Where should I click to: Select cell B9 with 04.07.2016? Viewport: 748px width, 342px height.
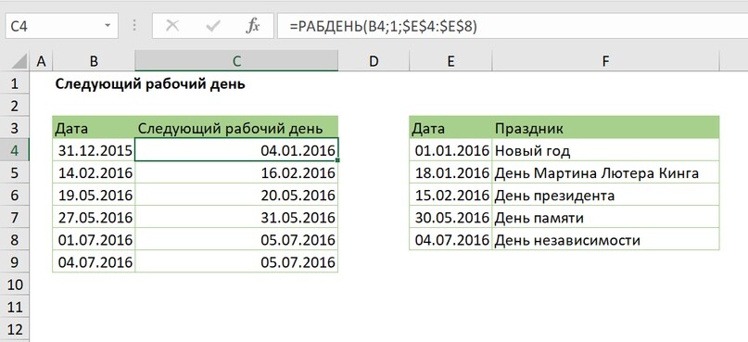point(94,262)
